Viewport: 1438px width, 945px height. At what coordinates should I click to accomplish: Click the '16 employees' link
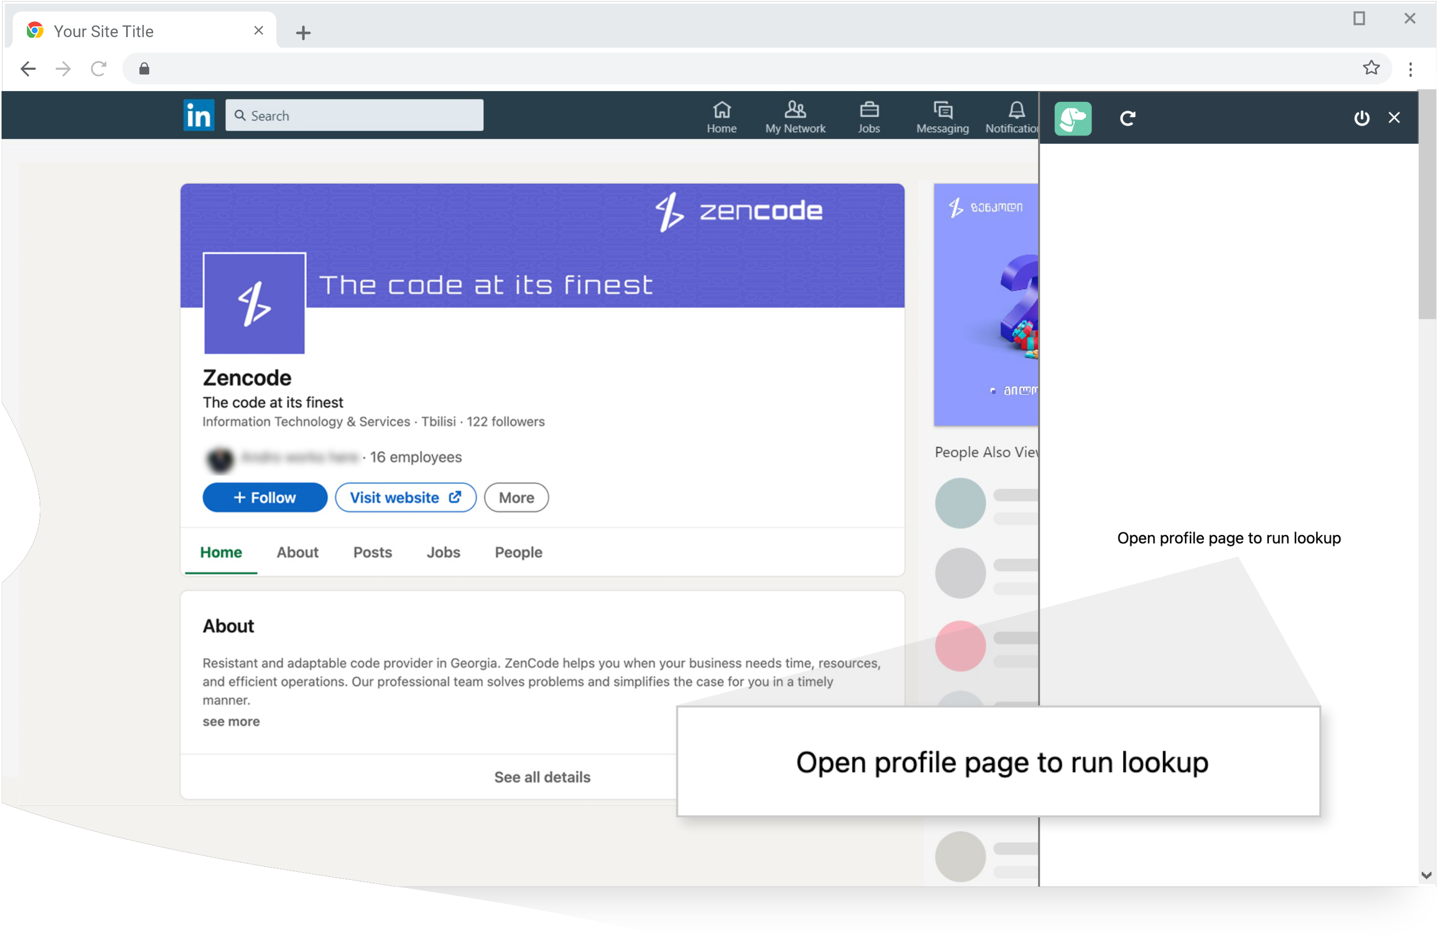(x=416, y=457)
